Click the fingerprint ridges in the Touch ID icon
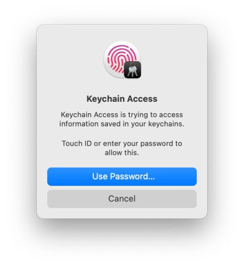This screenshot has height=267, width=244. [120, 58]
